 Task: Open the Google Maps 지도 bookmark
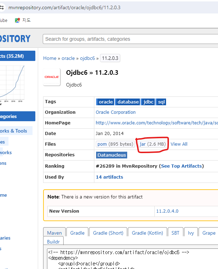(23, 20)
